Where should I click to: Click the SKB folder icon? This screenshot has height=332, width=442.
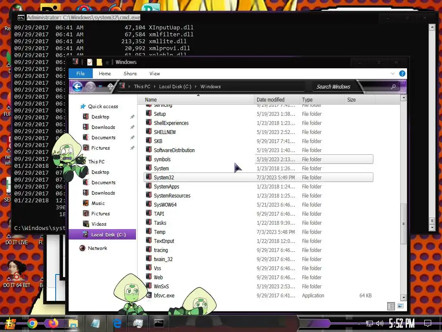pos(149,140)
